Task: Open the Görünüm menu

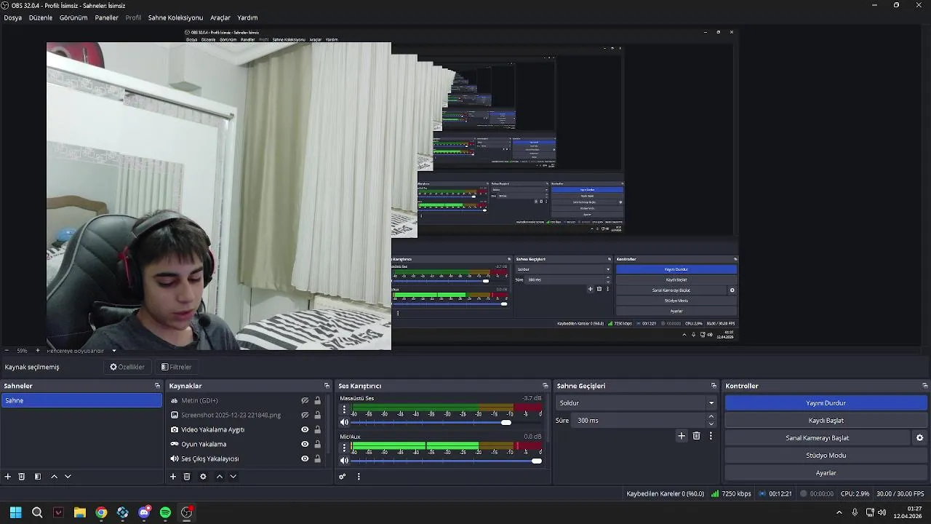Action: coord(73,17)
